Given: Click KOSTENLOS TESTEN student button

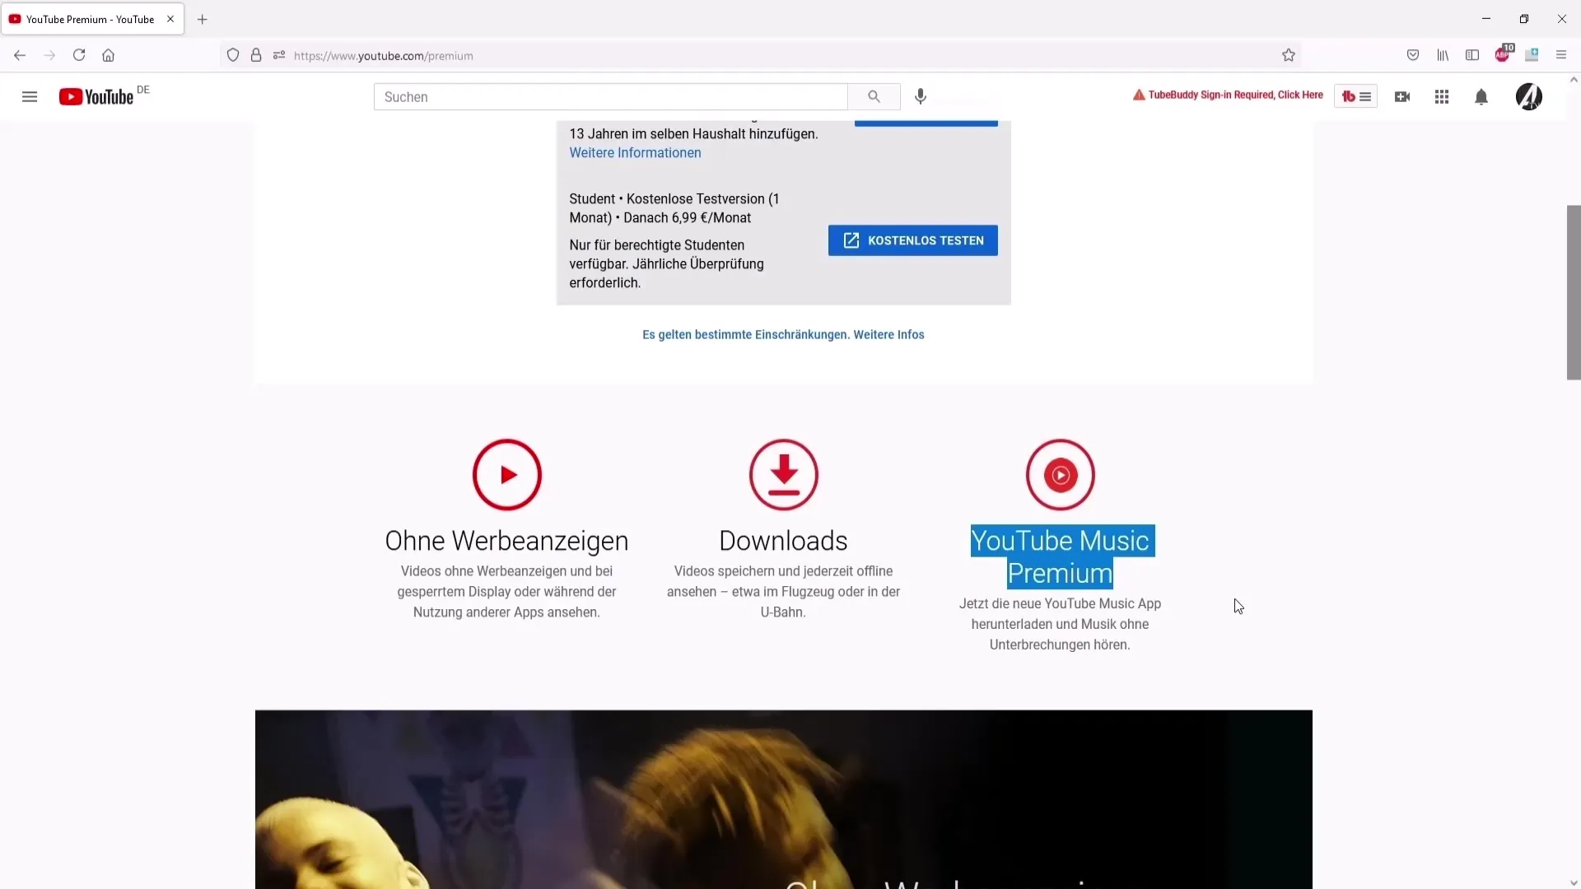Looking at the screenshot, I should click(x=913, y=240).
